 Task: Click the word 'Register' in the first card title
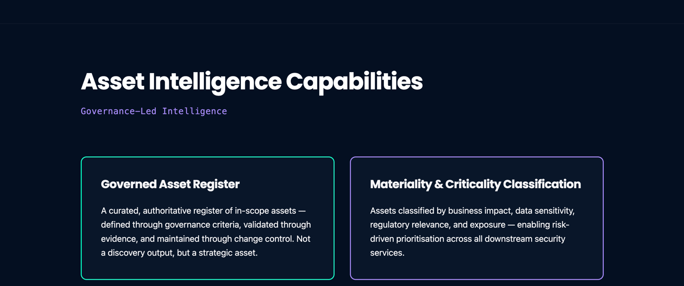click(x=218, y=184)
